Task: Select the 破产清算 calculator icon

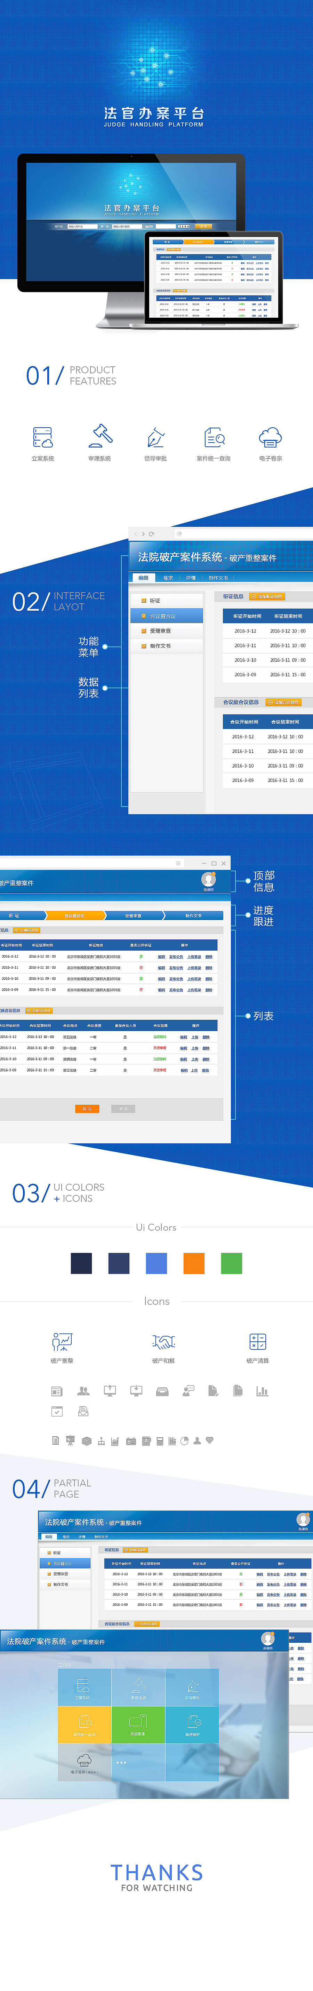Action: click(258, 1342)
